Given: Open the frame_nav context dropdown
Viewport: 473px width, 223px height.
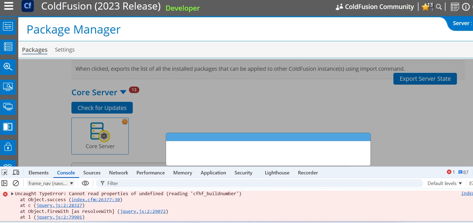Looking at the screenshot, I should pos(51,183).
